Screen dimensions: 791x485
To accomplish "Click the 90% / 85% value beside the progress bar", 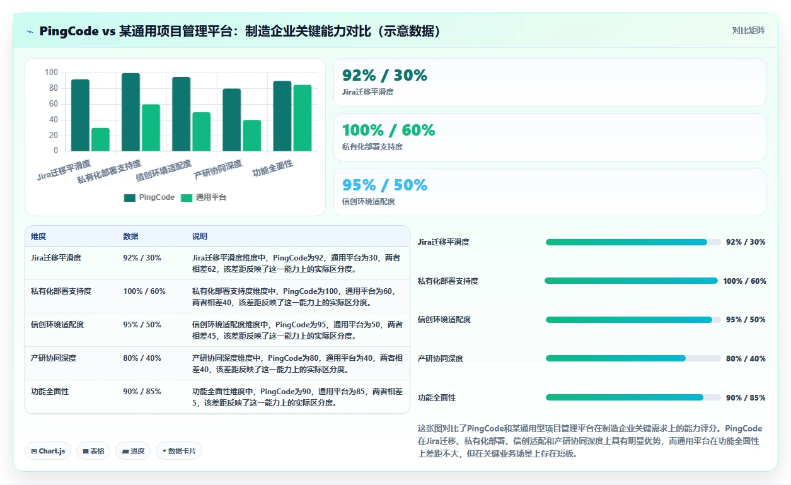I will click(746, 398).
